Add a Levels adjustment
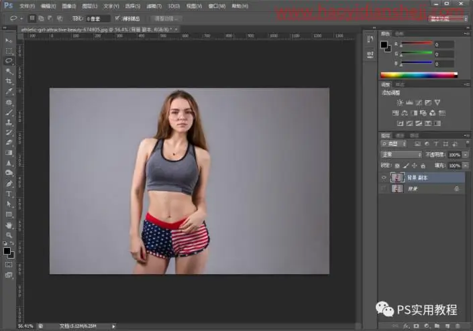This screenshot has height=331, width=473. point(409,103)
